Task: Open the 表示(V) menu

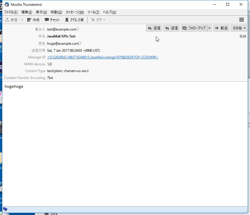Action: (41, 12)
